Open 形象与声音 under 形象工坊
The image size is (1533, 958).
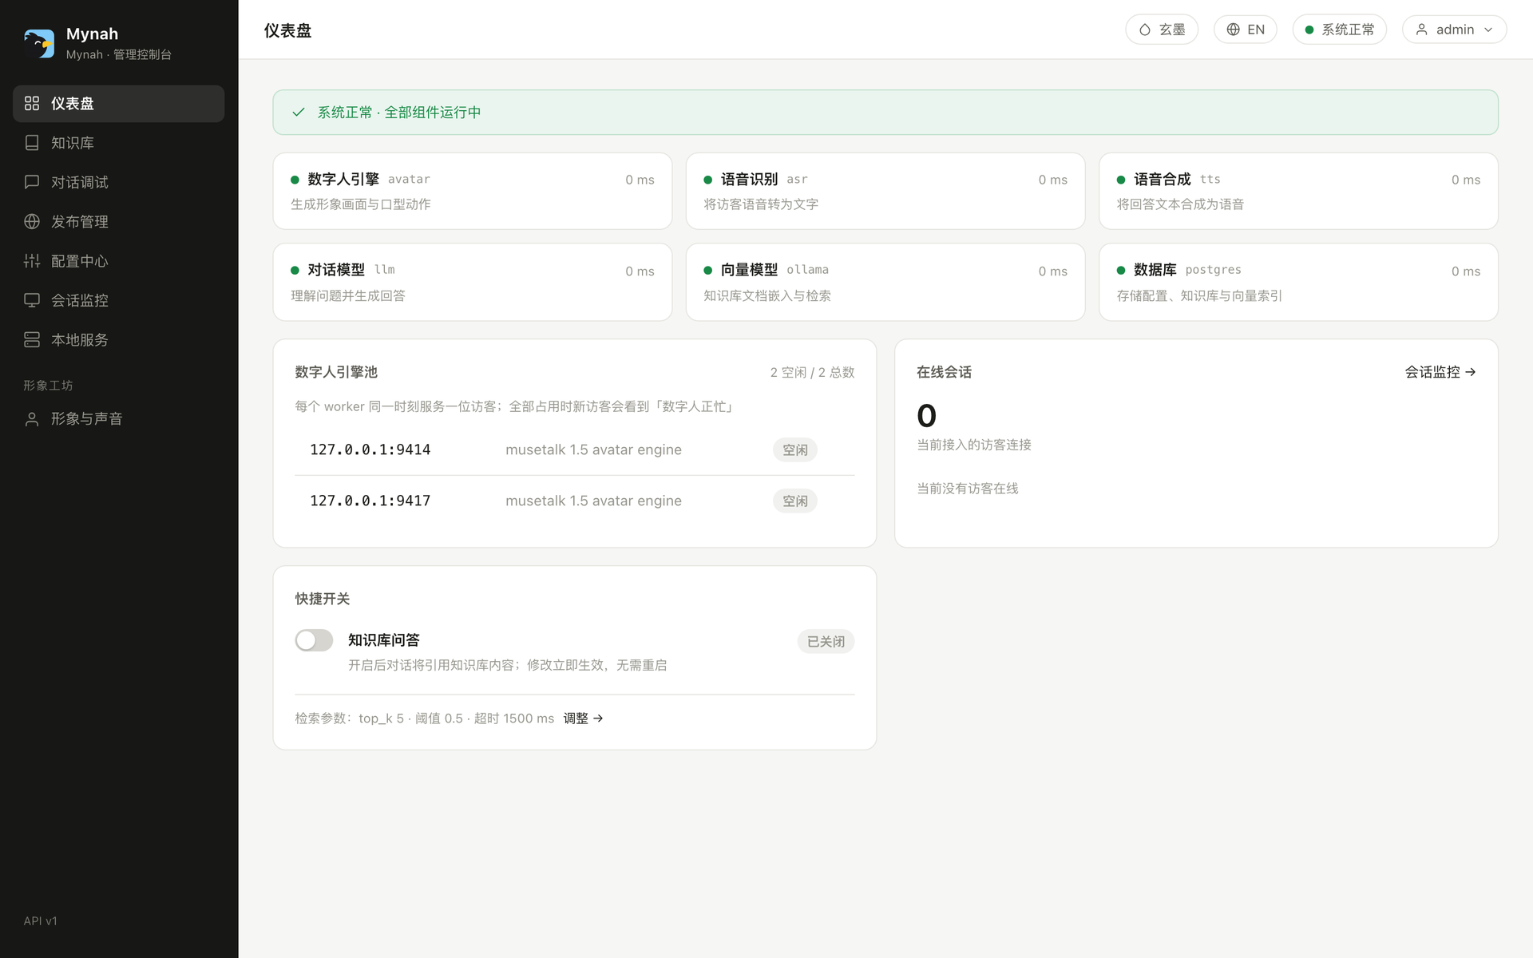pyautogui.click(x=118, y=419)
